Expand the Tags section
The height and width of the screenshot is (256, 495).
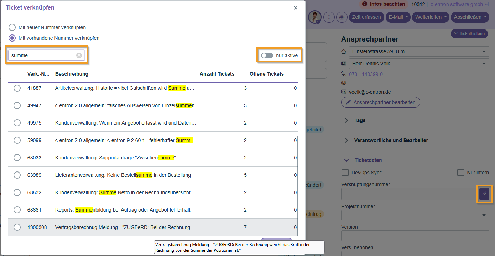click(346, 120)
